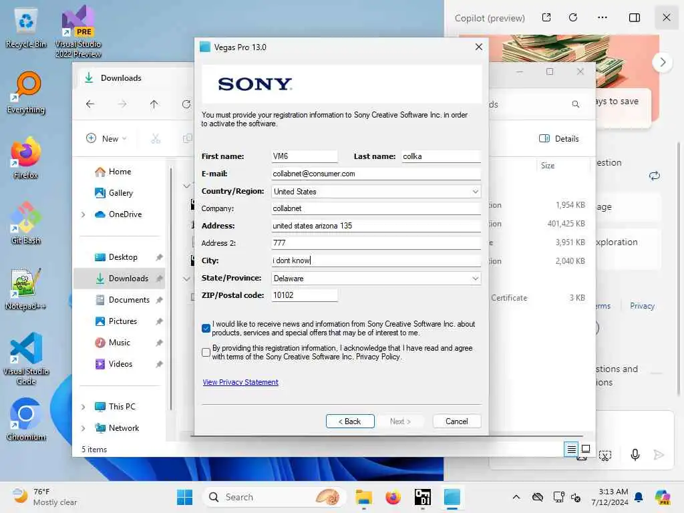Toggle Copilot side-by-side layout icon
The height and width of the screenshot is (513, 684).
(635, 17)
